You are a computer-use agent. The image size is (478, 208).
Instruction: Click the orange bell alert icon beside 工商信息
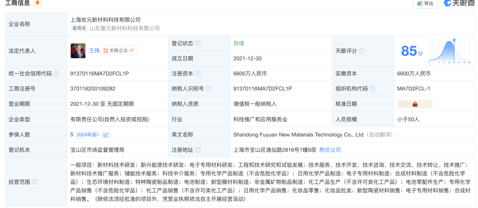point(38,3)
